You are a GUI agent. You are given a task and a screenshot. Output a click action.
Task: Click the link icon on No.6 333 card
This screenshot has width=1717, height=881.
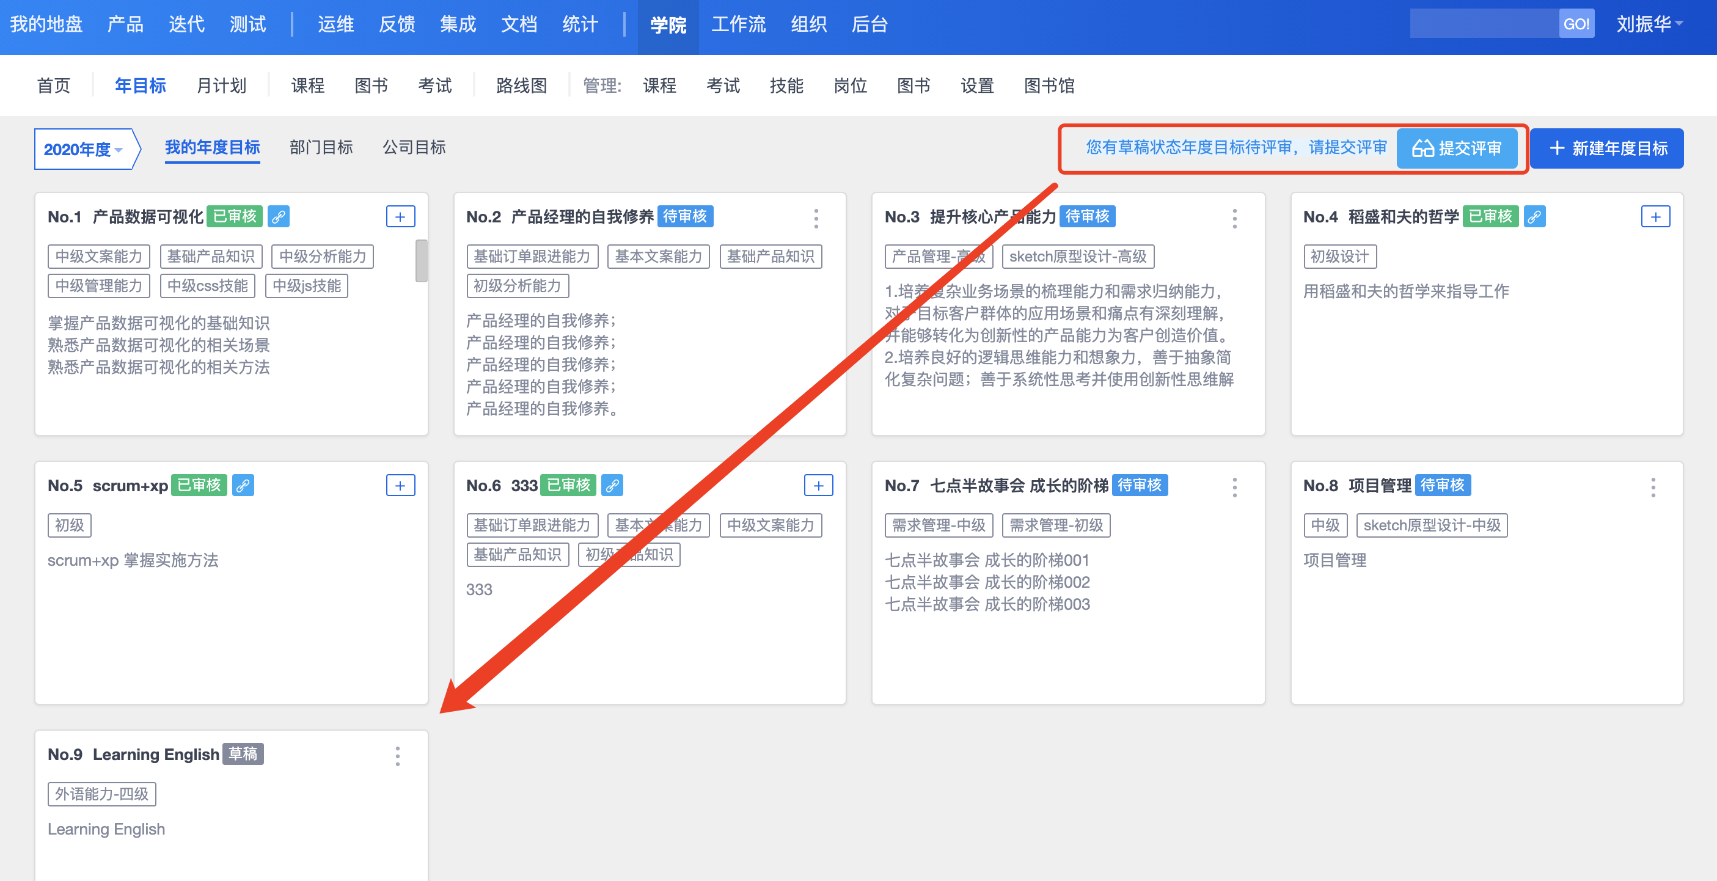pos(612,485)
